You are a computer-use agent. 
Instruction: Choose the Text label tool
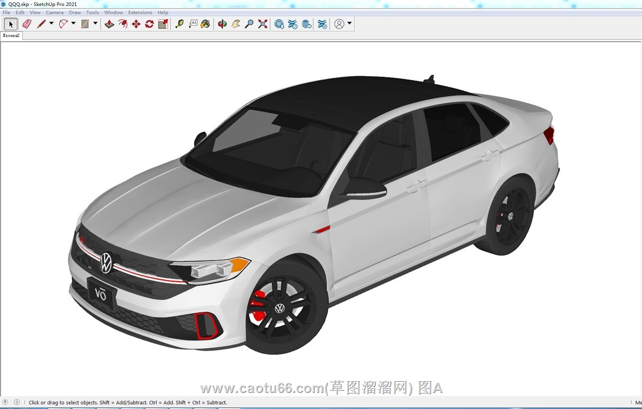click(193, 24)
